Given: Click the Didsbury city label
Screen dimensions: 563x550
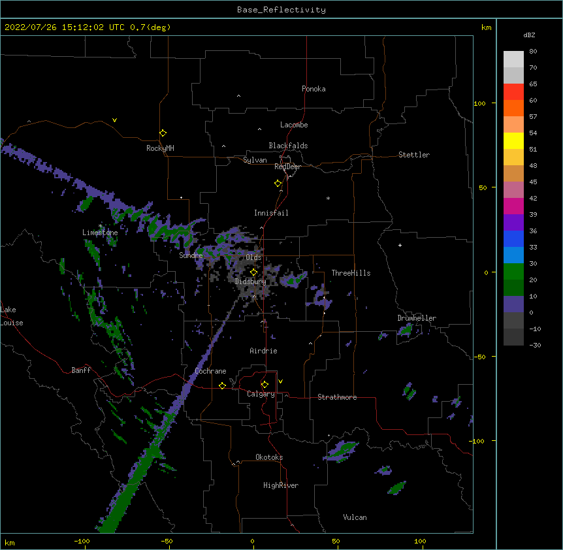Looking at the screenshot, I should (x=251, y=282).
